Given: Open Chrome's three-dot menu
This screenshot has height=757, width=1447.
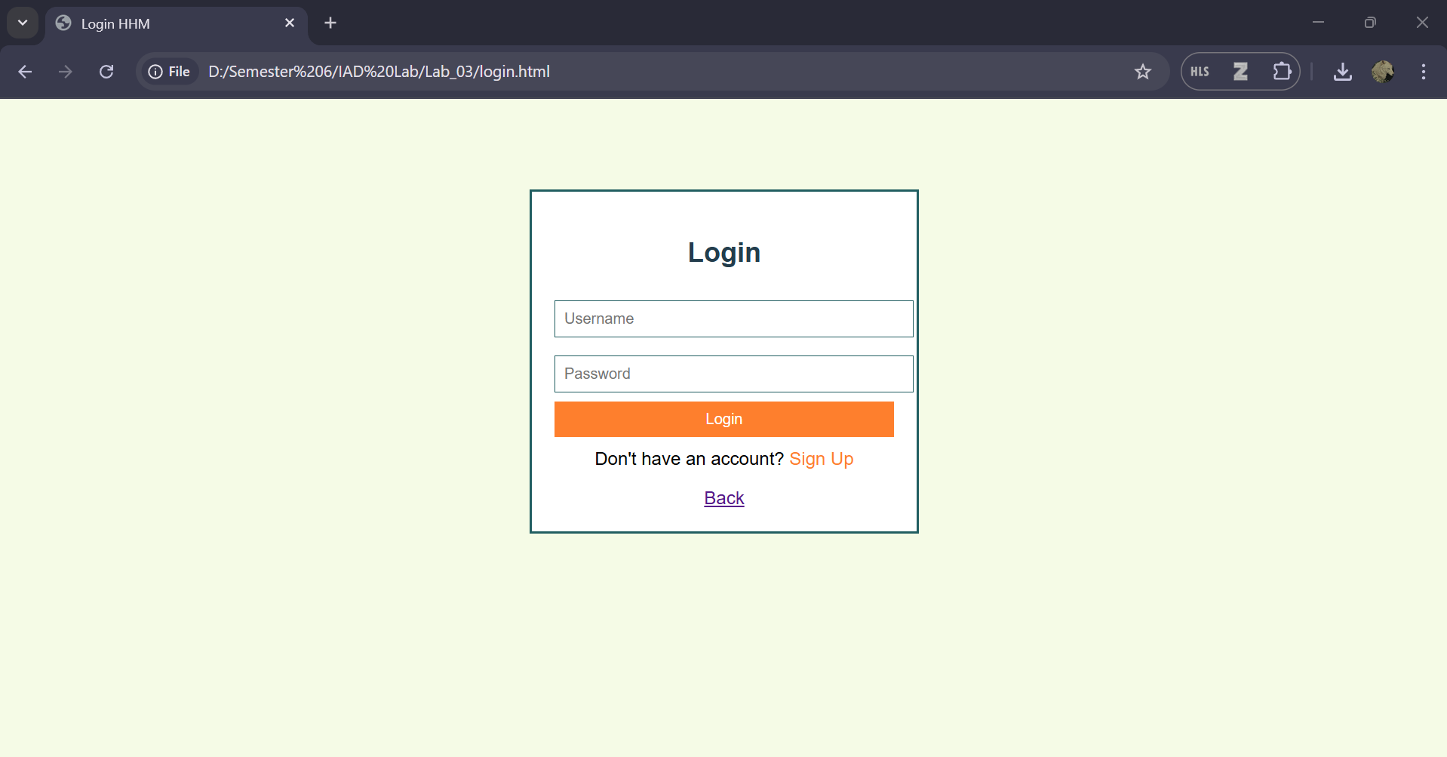Looking at the screenshot, I should click(x=1423, y=72).
